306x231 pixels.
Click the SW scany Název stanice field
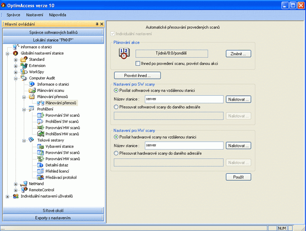(x=184, y=99)
